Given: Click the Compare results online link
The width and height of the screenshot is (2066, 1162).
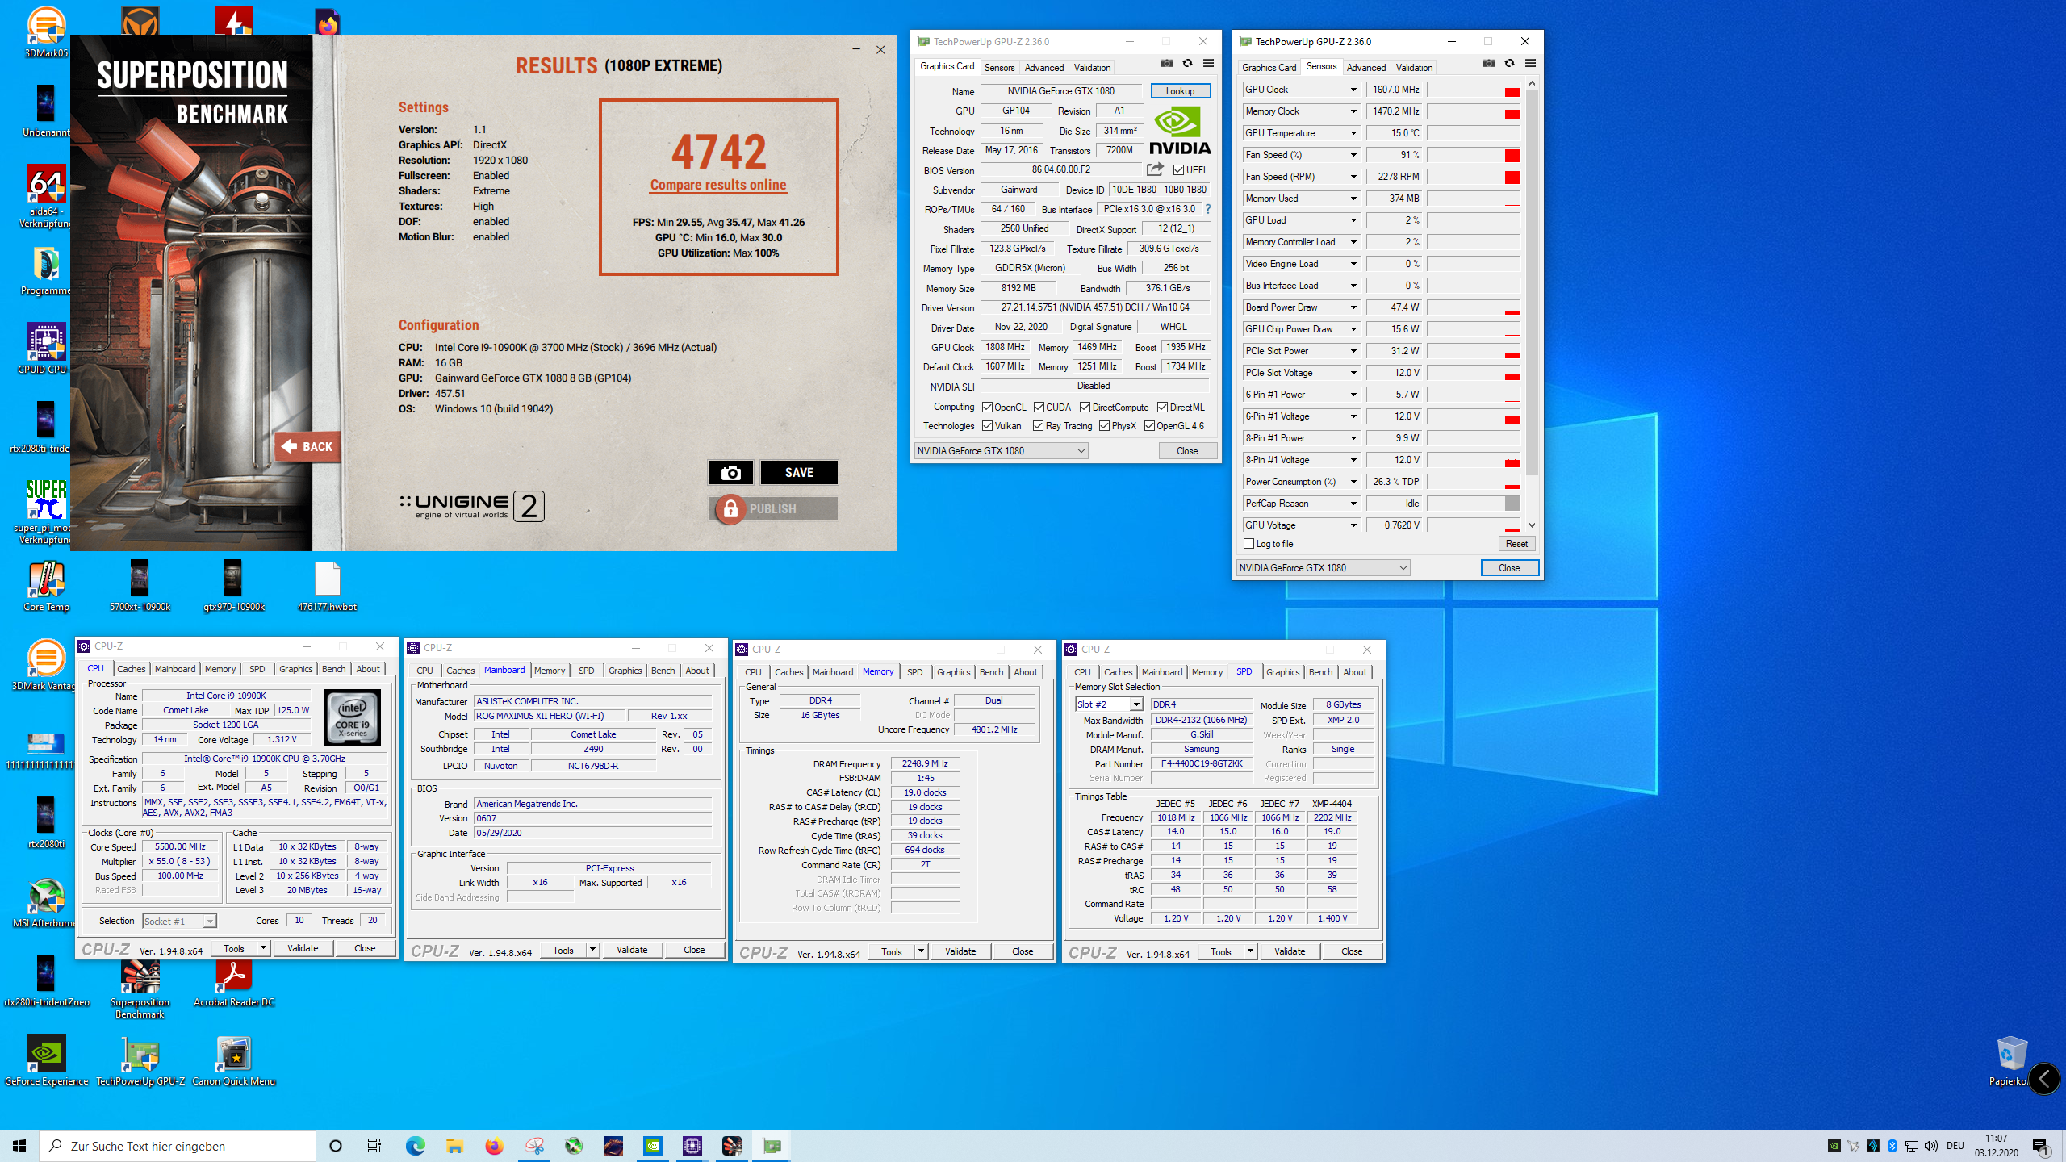Looking at the screenshot, I should point(718,185).
